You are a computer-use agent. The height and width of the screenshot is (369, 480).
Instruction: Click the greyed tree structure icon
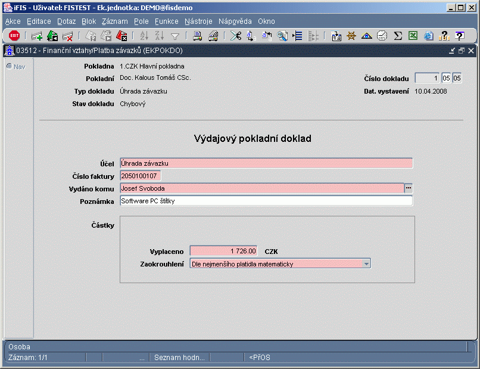pyautogui.click(x=313, y=36)
